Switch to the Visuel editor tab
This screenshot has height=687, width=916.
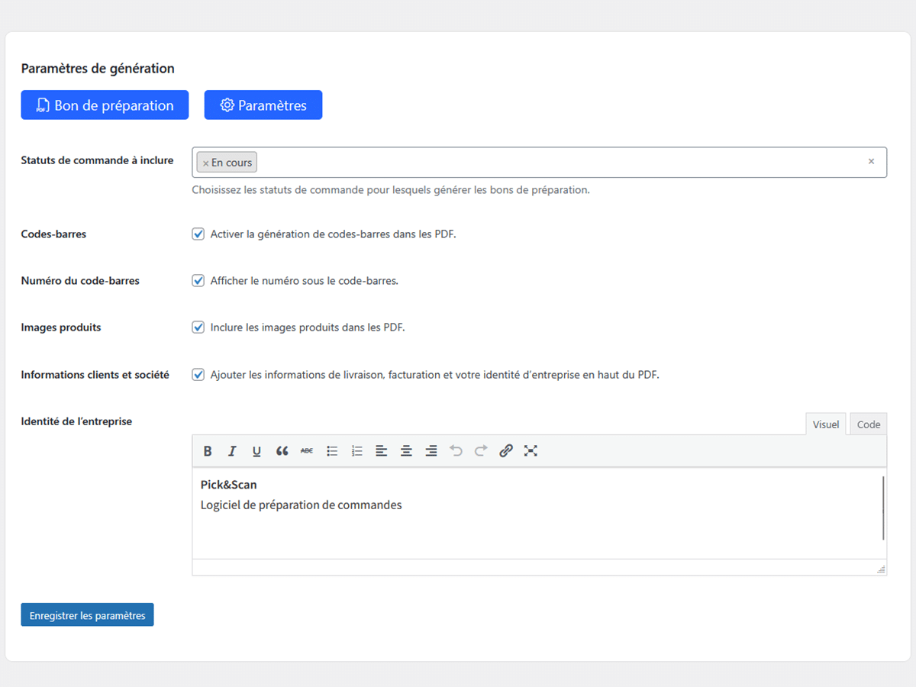pyautogui.click(x=825, y=424)
